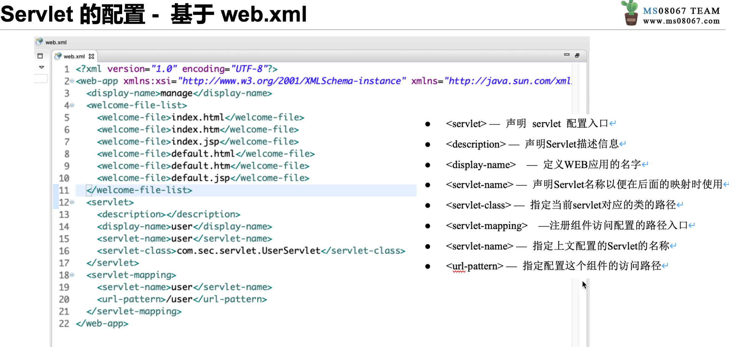Click the empty description tag line

tap(168, 214)
